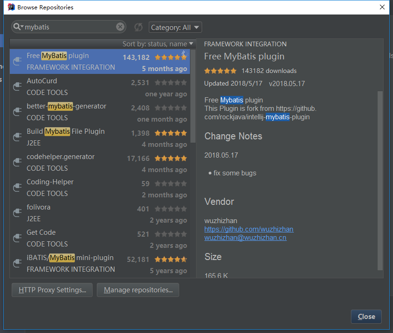Click the star rating in plugin details
The height and width of the screenshot is (333, 393).
[220, 71]
